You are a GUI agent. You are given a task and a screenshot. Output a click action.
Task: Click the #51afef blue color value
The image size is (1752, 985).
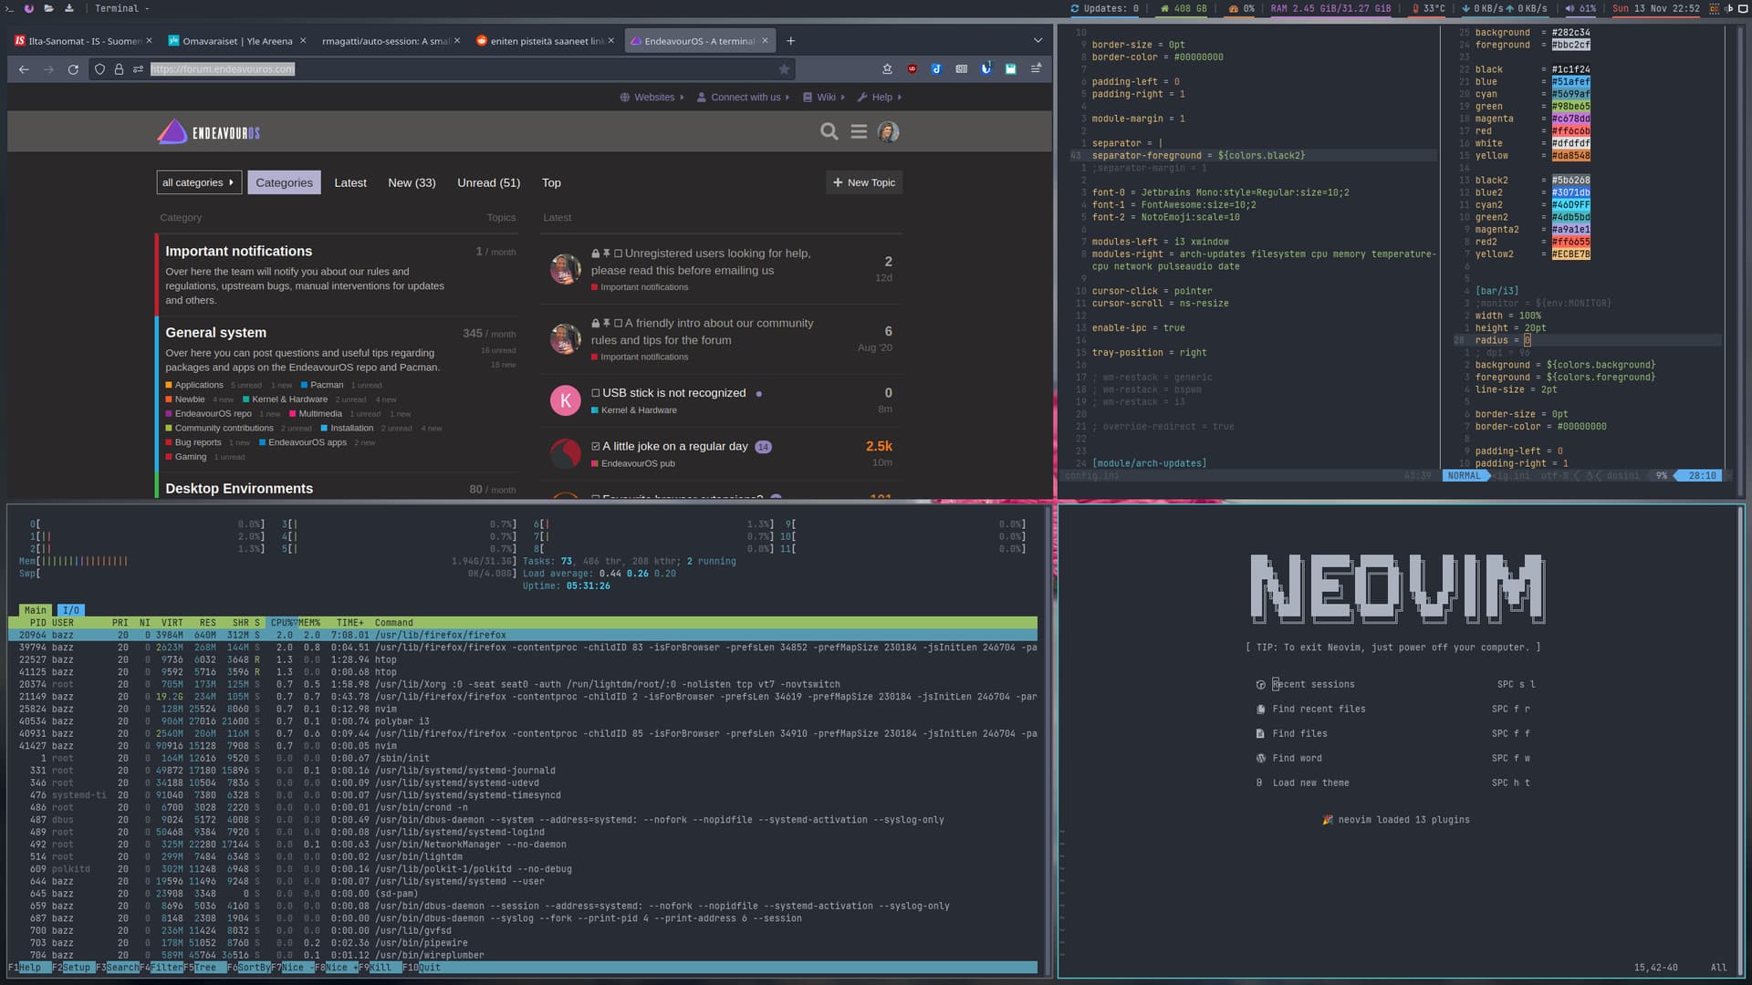coord(1570,82)
